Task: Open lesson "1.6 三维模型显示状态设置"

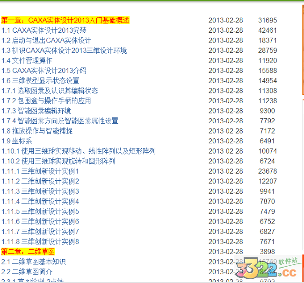Action: point(40,81)
